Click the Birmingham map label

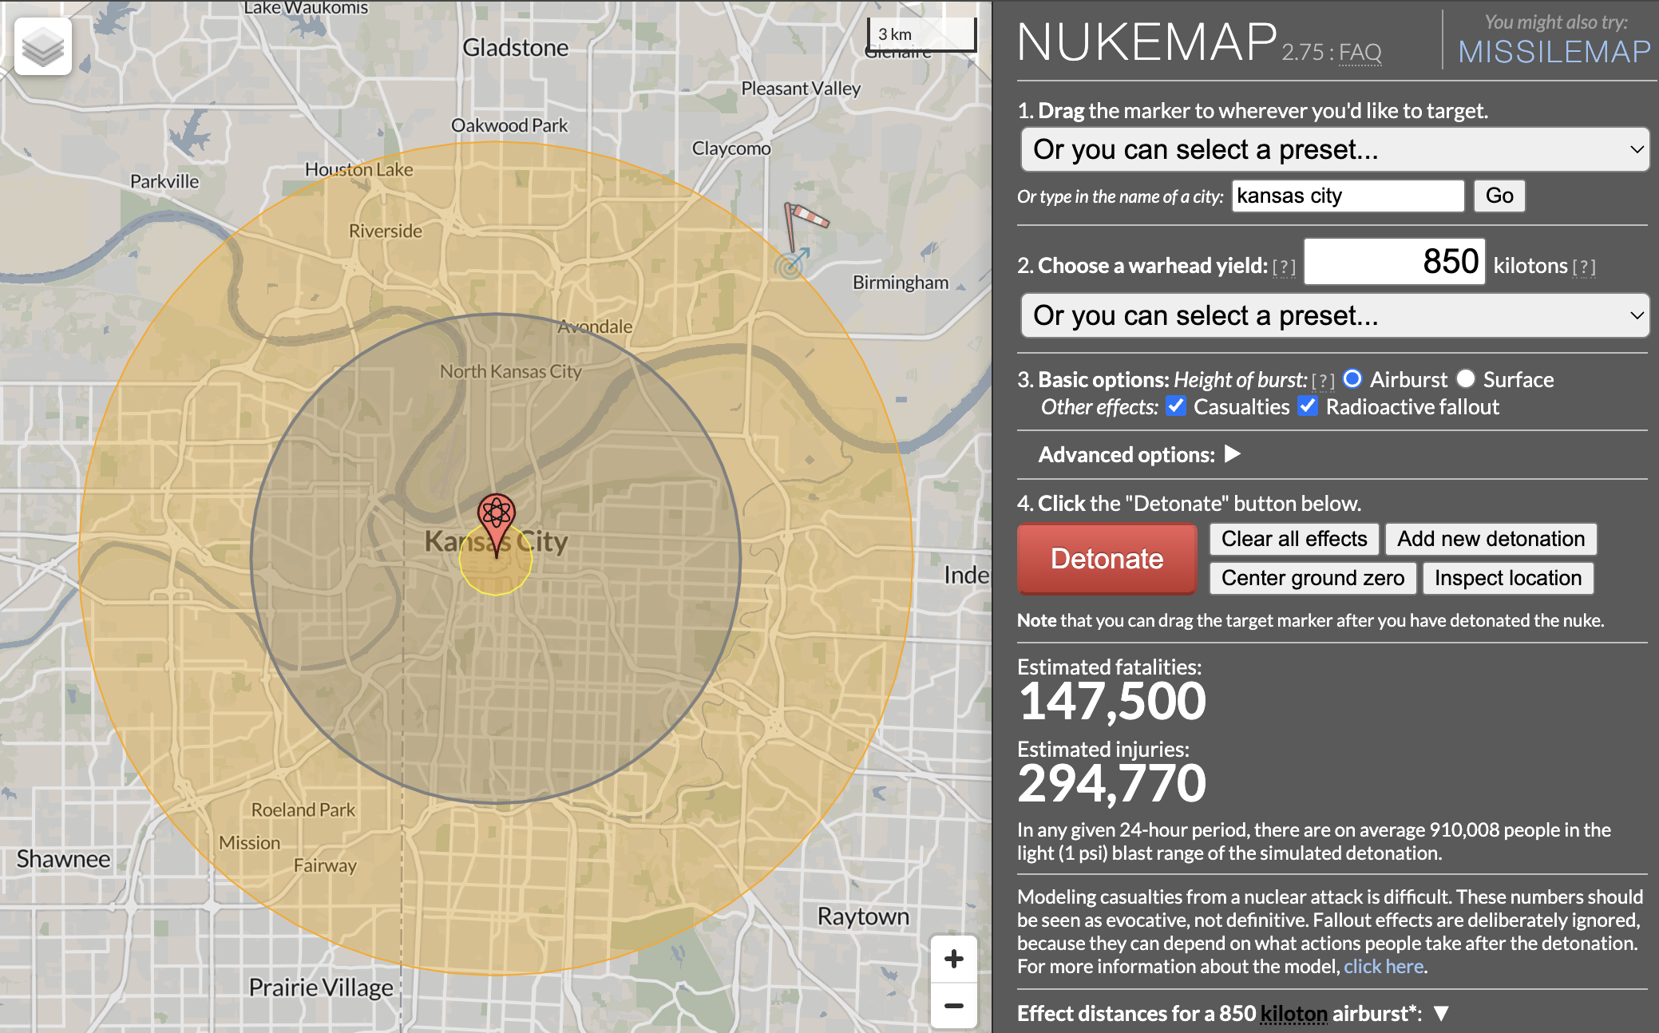(x=901, y=283)
